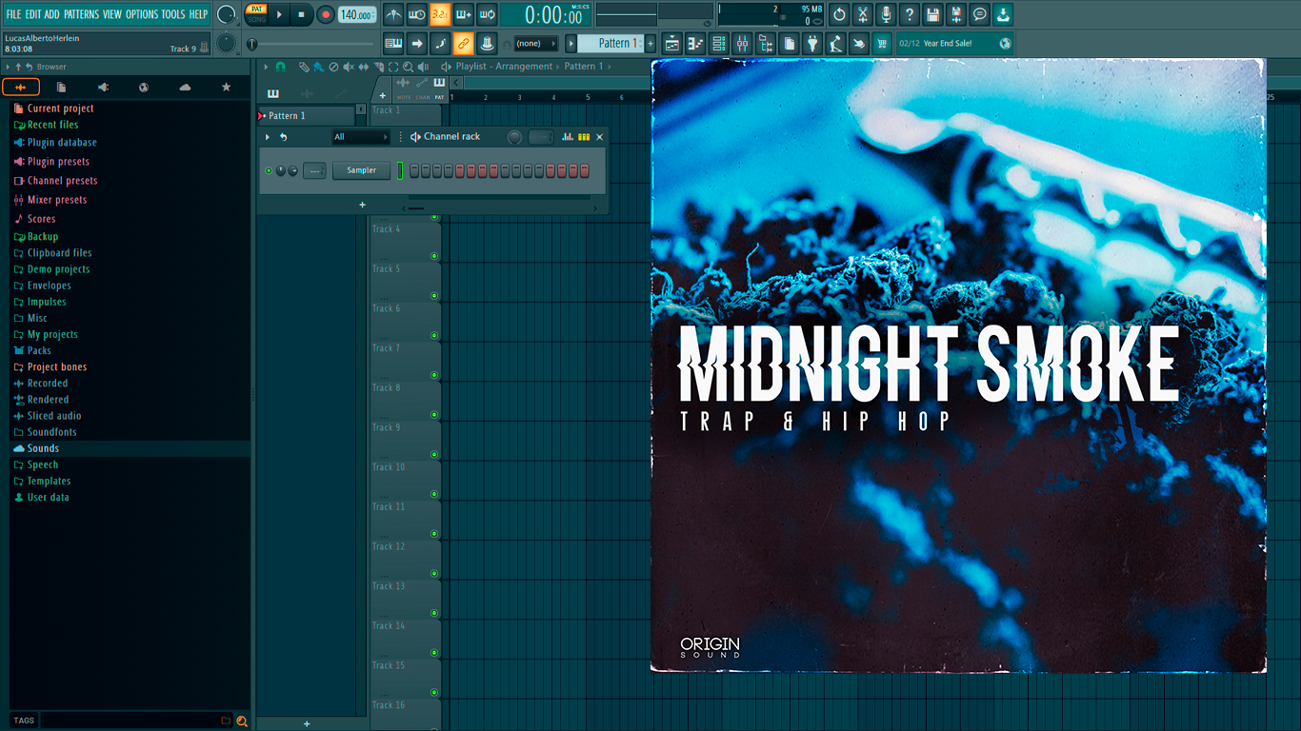1301x731 pixels.
Task: Toggle the metronome icon in the toolbar
Action: [x=393, y=14]
